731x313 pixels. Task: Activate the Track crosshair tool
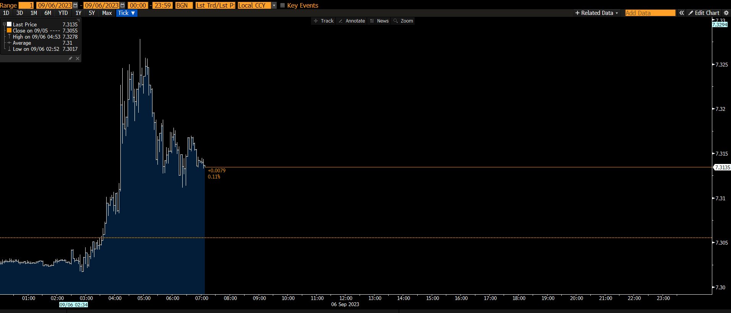pyautogui.click(x=323, y=21)
